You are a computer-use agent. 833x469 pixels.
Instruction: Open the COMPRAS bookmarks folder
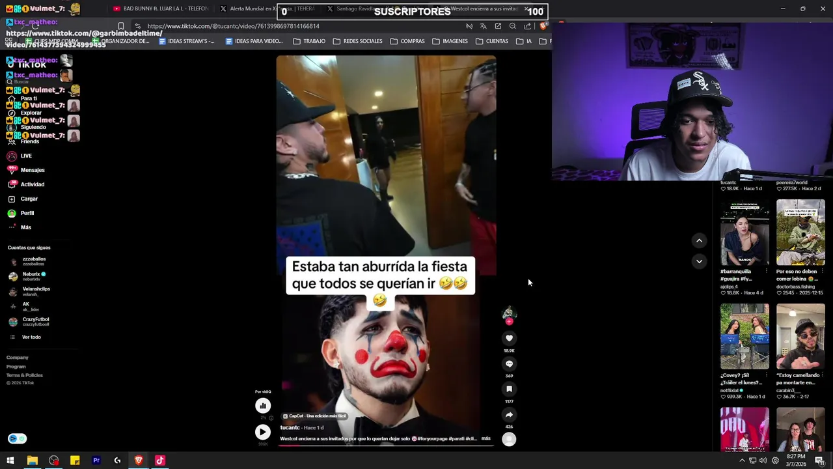click(x=407, y=41)
